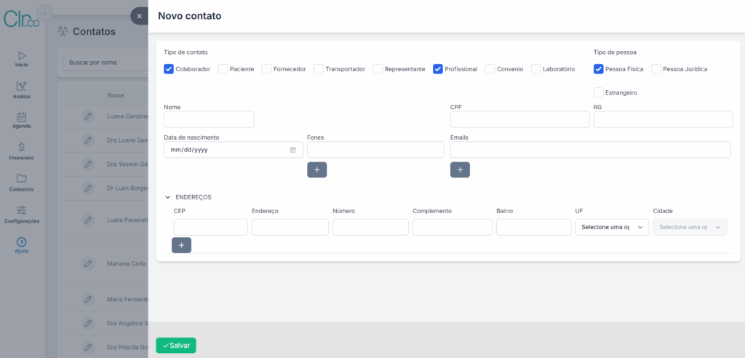
Task: Open the UF state dropdown
Action: (611, 228)
